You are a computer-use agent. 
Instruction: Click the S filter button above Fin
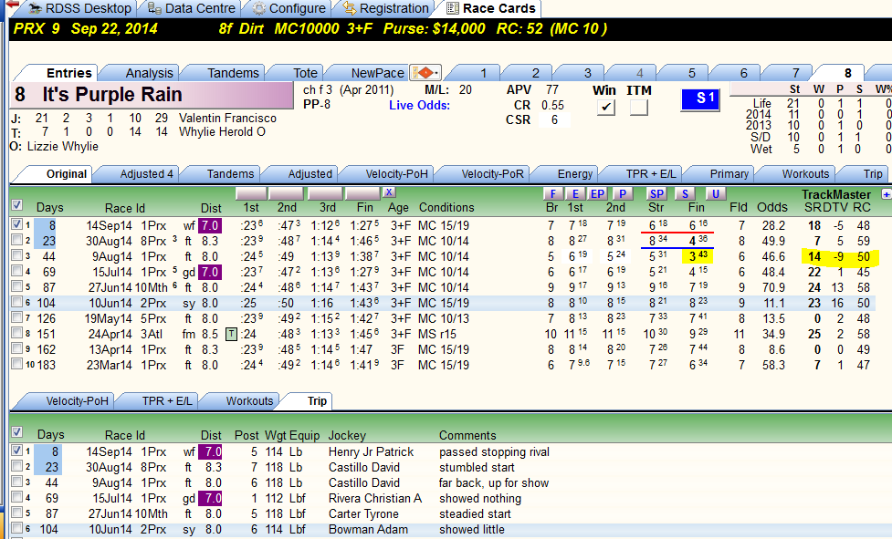click(685, 193)
